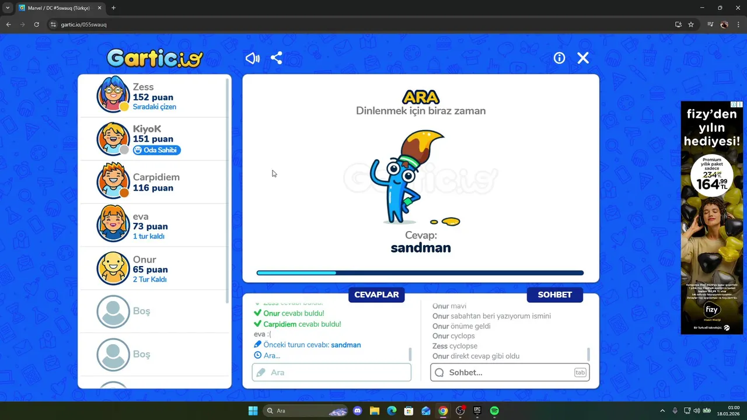Image resolution: width=747 pixels, height=420 pixels.
Task: Focus the 'Sohbet...' chat input
Action: [509, 372]
